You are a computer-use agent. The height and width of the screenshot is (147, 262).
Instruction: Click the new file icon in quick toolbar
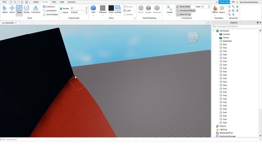[11, 2]
